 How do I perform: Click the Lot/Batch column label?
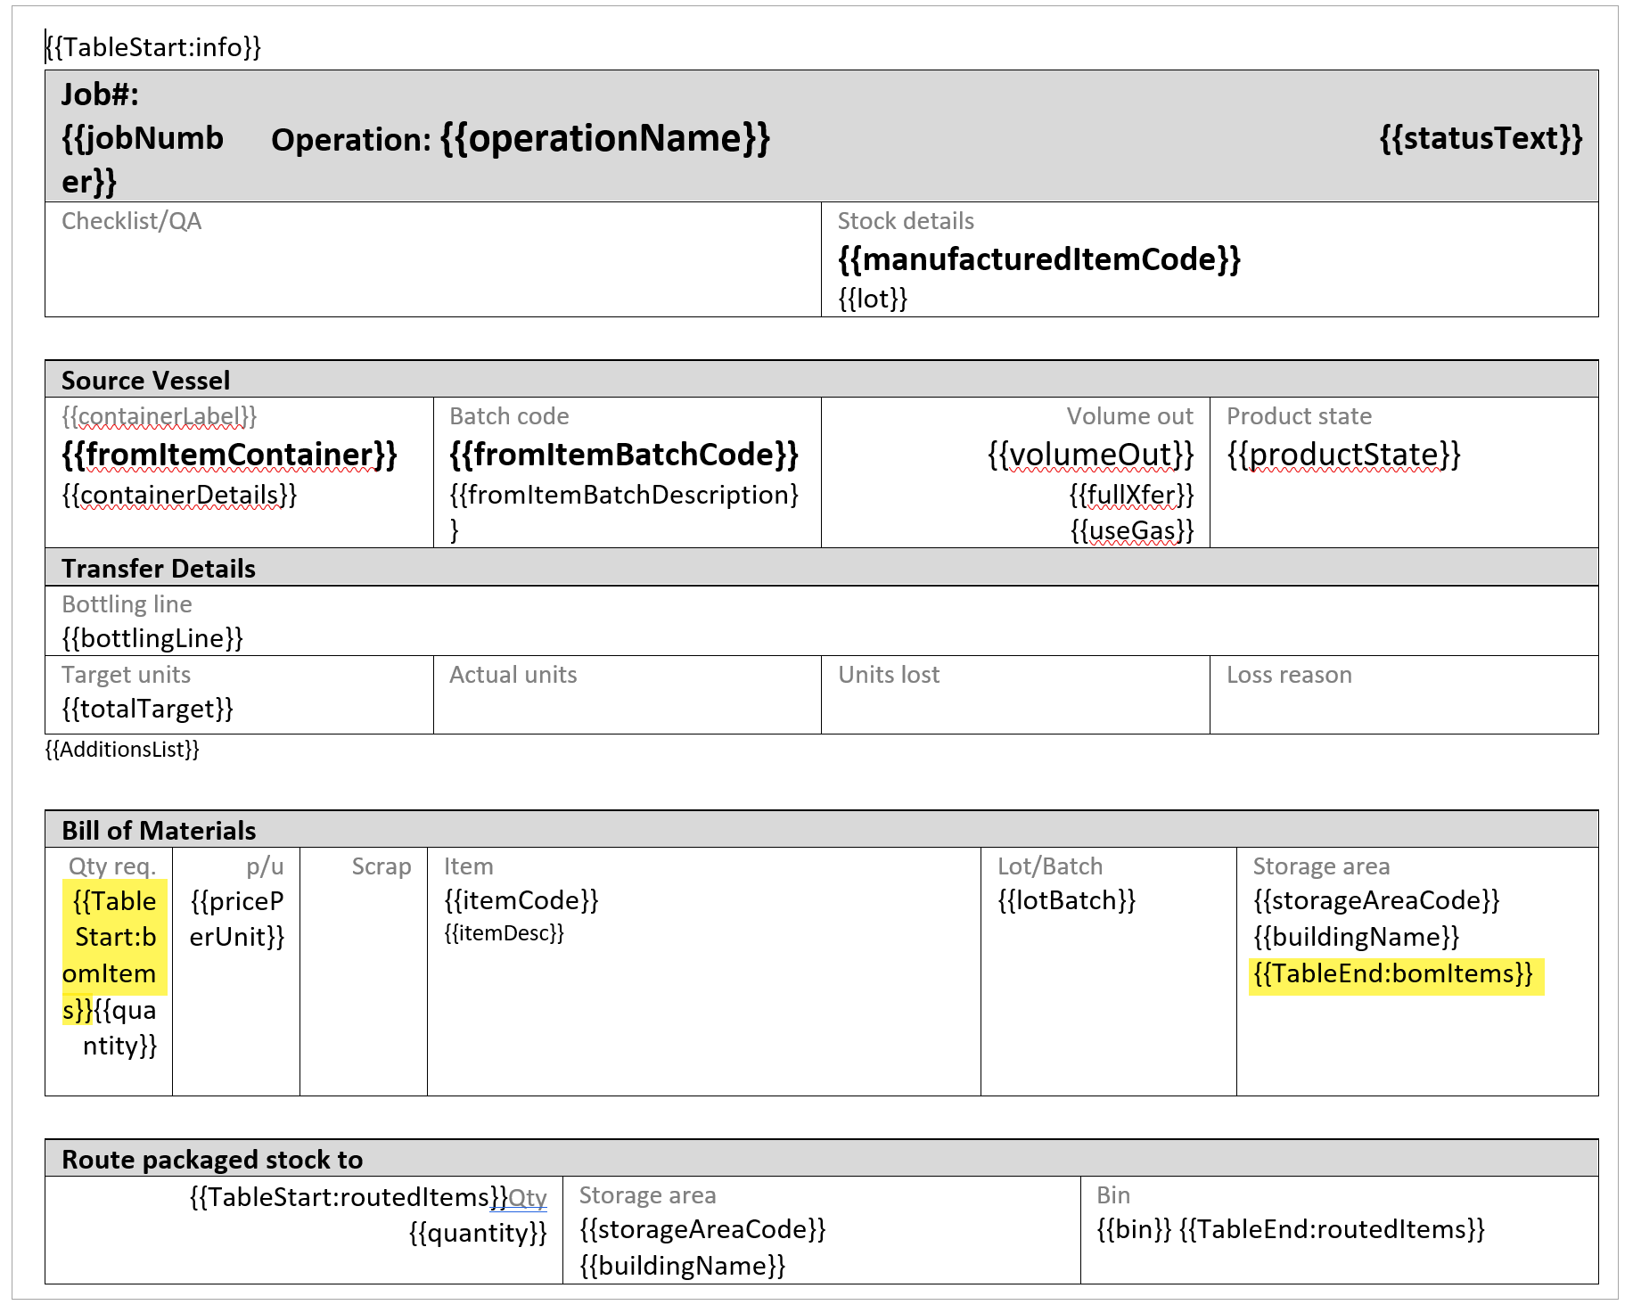coord(1050,866)
